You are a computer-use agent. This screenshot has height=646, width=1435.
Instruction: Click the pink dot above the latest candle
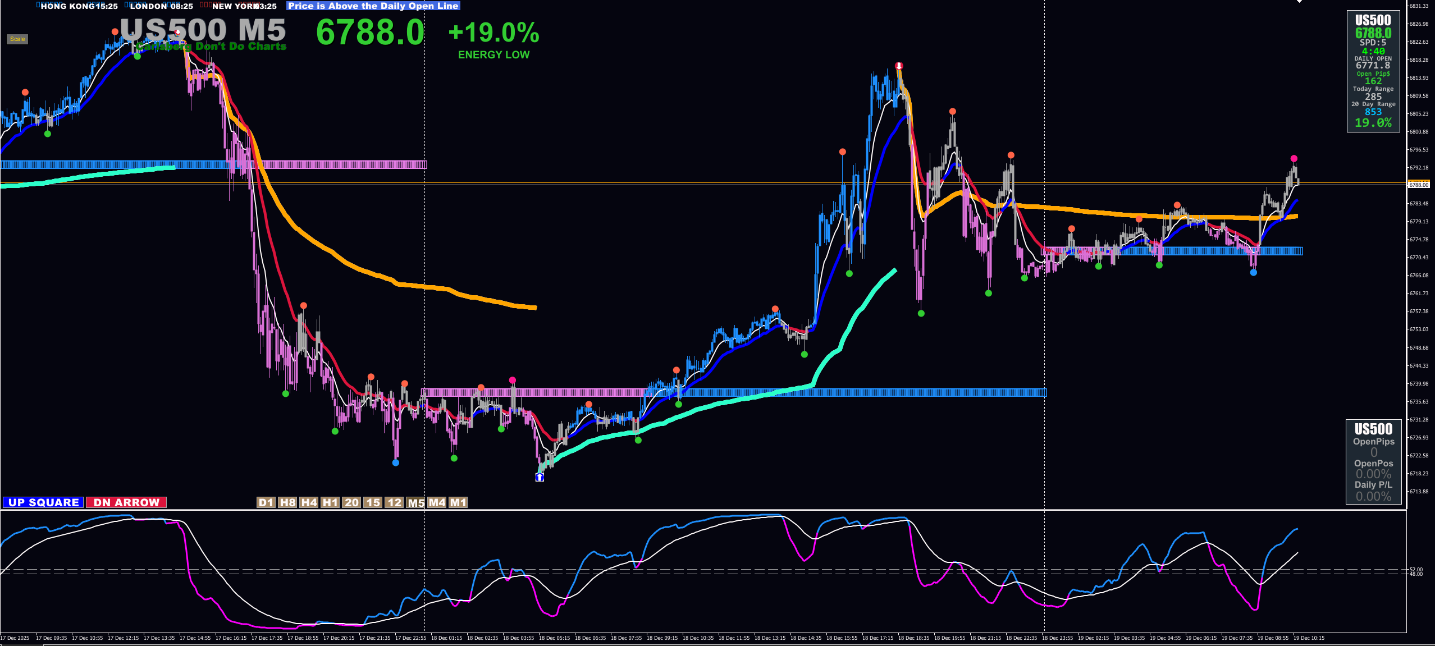[x=1294, y=159]
